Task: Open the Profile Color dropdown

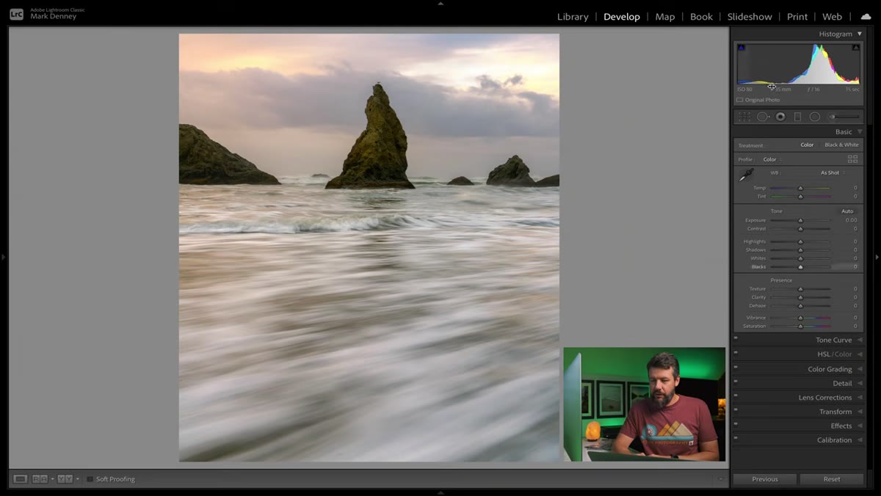Action: pos(772,159)
